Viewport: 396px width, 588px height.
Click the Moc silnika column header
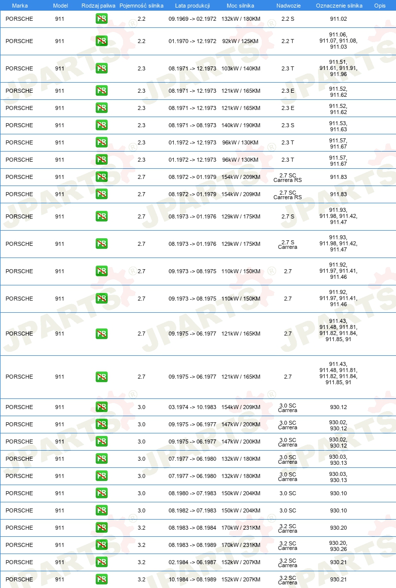pos(240,6)
